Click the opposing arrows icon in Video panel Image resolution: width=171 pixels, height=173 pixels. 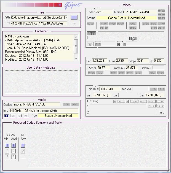point(133,38)
